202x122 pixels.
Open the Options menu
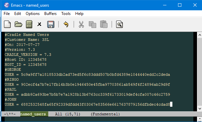(x=33, y=14)
